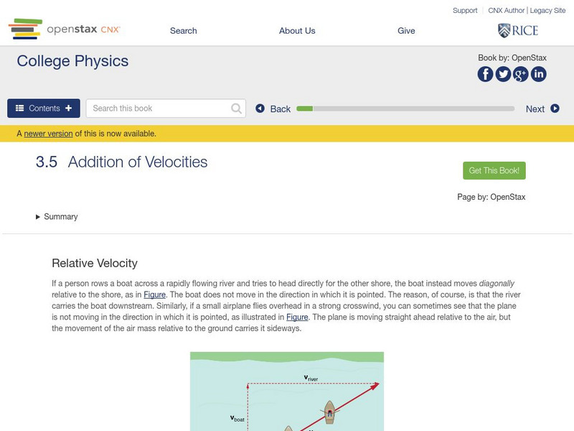574x431 pixels.
Task: Click the Get This Book button
Action: click(494, 170)
